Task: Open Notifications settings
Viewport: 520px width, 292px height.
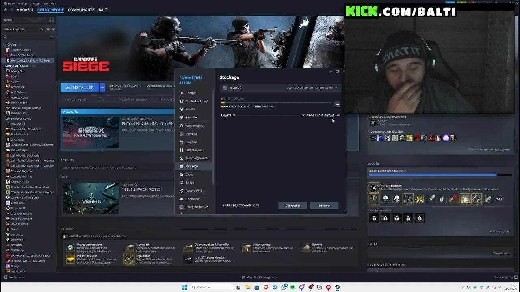Action: click(194, 126)
